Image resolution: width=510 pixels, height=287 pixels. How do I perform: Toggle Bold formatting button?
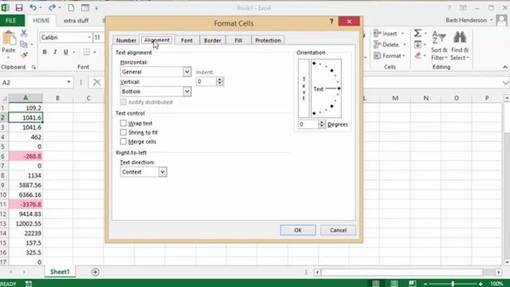pos(45,52)
